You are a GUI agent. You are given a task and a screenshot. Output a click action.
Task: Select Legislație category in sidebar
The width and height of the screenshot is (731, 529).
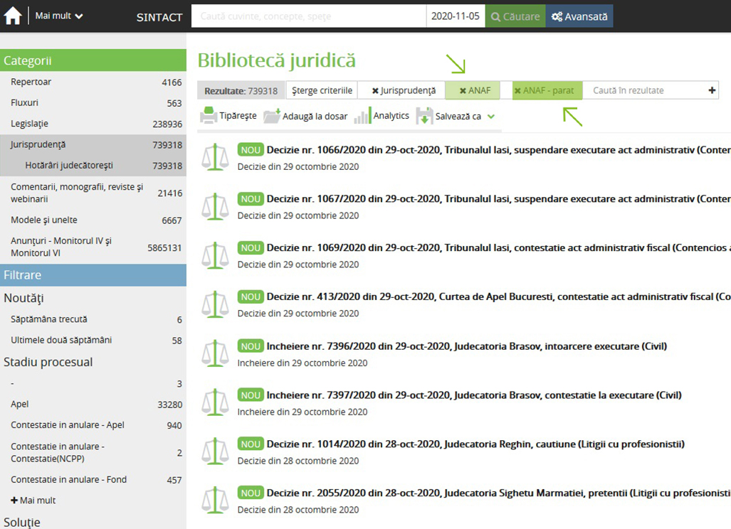tap(29, 124)
